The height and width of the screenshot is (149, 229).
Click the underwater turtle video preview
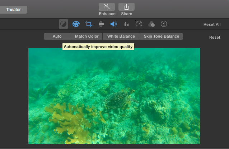pyautogui.click(x=114, y=96)
